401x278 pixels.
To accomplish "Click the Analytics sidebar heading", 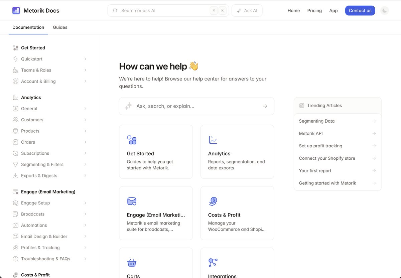I will (31, 98).
